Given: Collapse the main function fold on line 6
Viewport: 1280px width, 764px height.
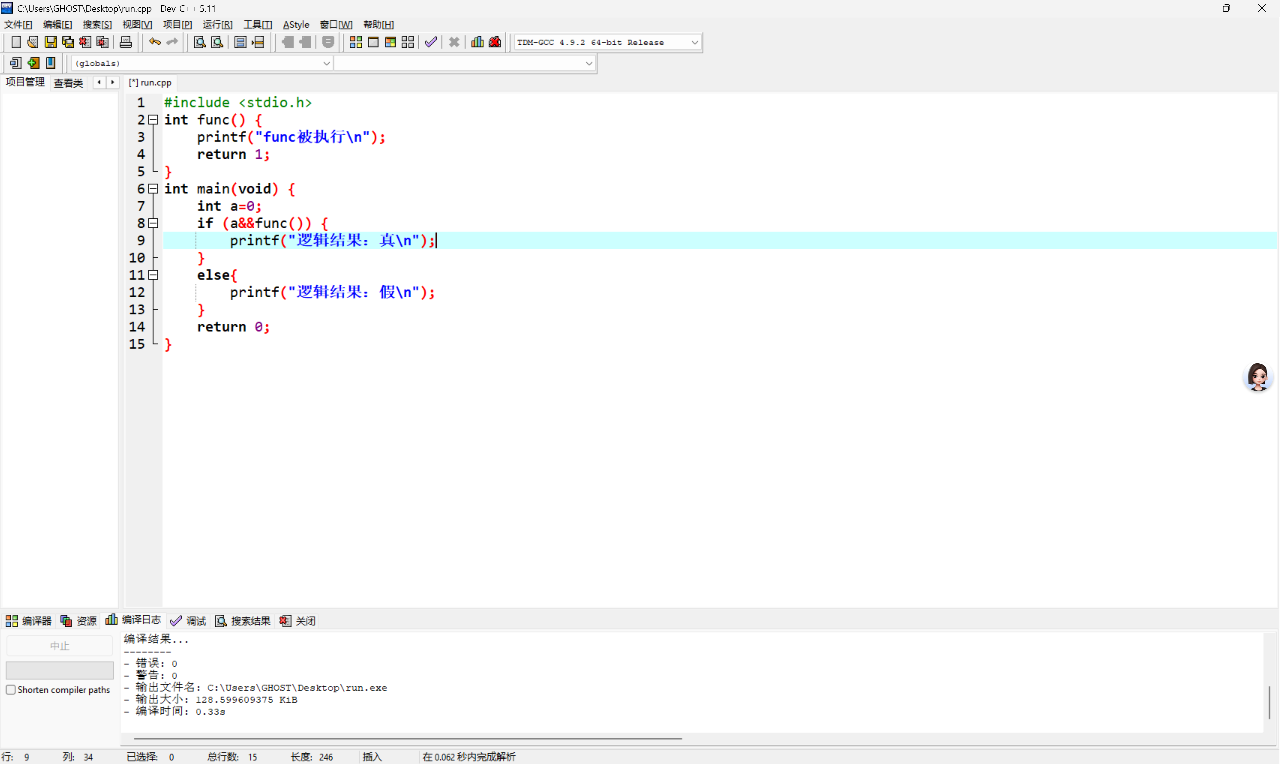Looking at the screenshot, I should click(x=153, y=189).
